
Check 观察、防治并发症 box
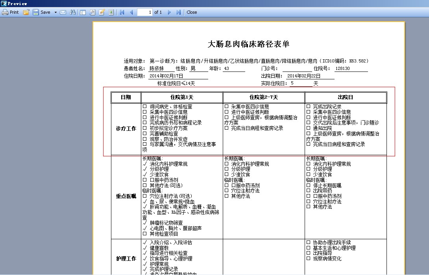(145, 139)
